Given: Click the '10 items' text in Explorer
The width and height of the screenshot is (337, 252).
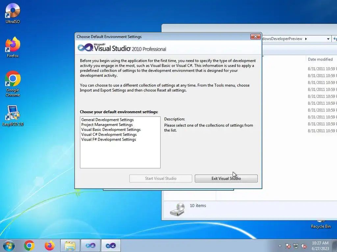Looking at the screenshot, I should 198,206.
